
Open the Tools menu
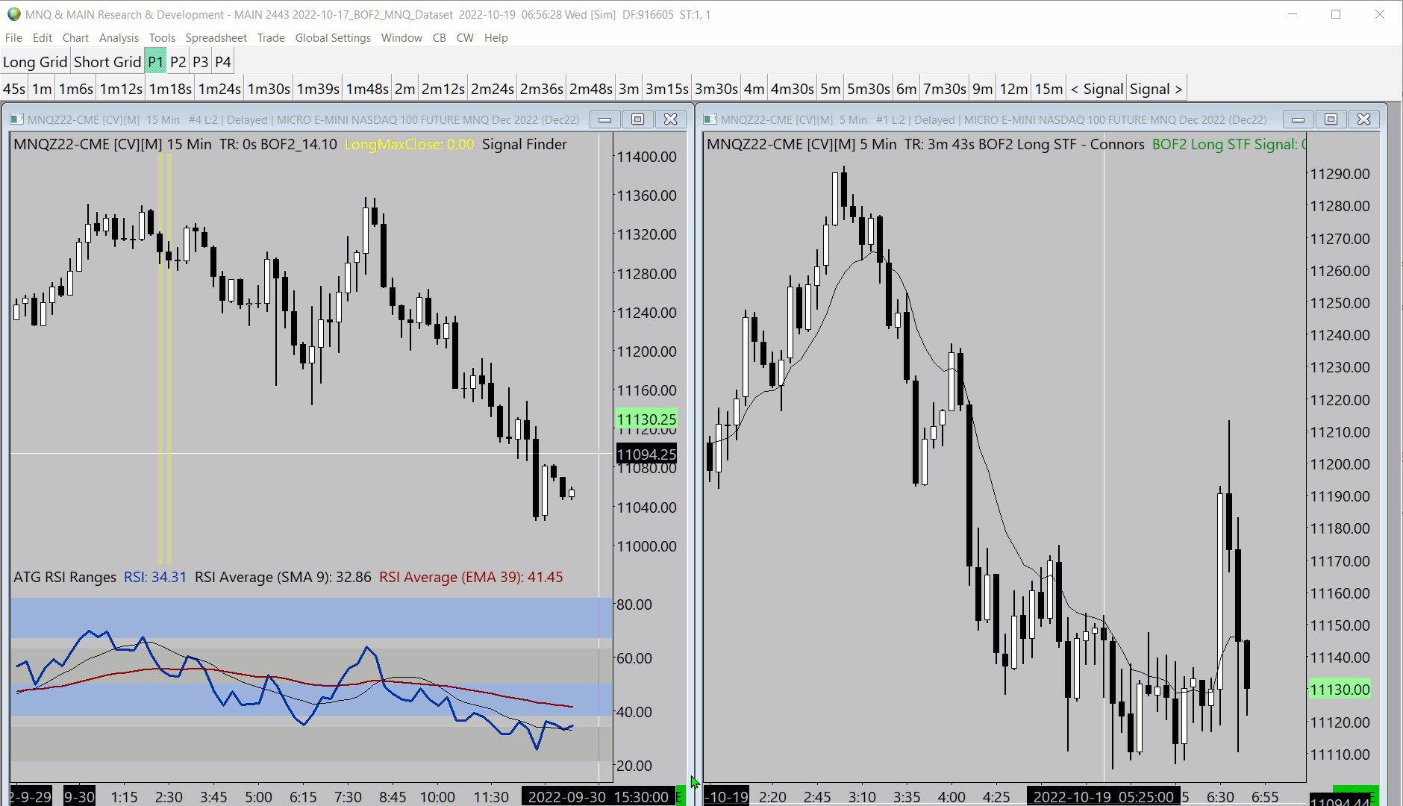pos(162,37)
